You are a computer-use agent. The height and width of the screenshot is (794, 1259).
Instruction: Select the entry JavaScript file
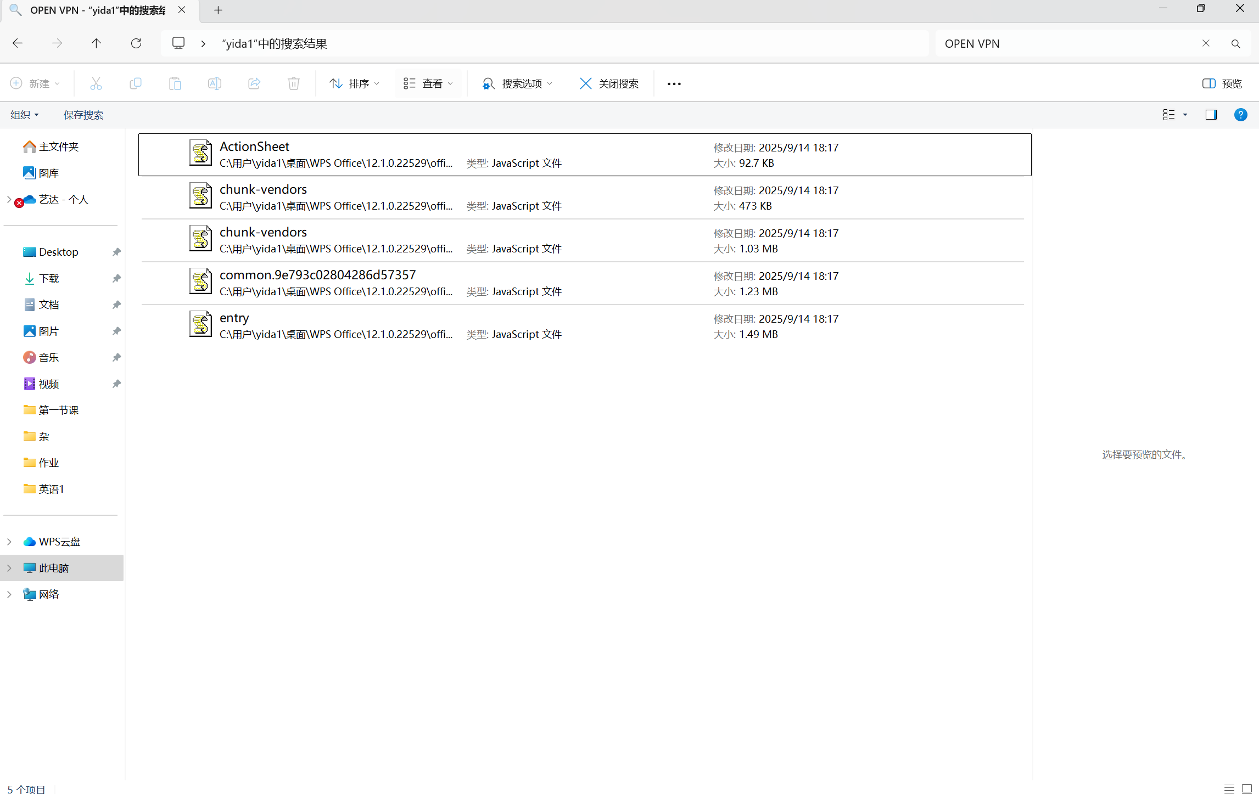coord(234,318)
